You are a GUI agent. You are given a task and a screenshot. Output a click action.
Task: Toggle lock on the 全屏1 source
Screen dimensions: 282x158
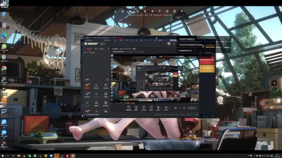click(87, 53)
